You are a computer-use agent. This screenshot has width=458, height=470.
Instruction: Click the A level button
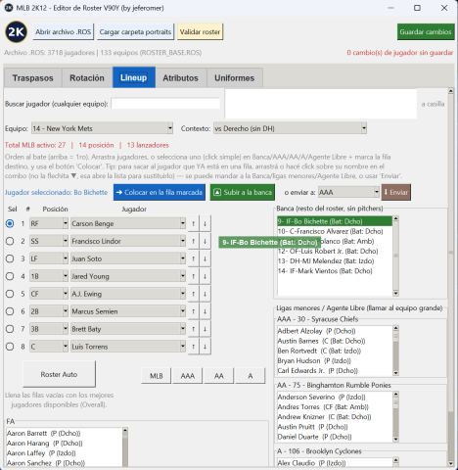click(x=251, y=376)
